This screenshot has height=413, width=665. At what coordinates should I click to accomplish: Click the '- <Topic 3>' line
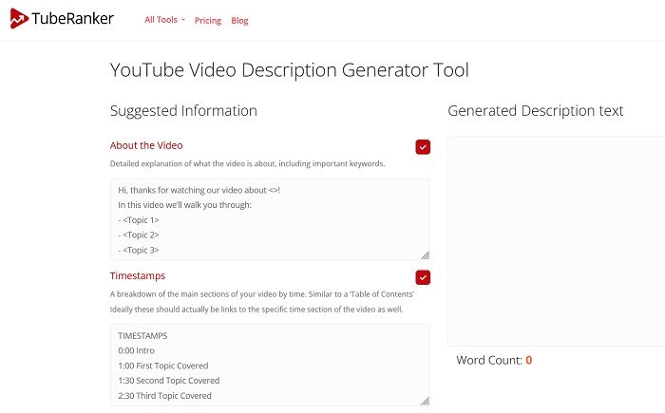click(139, 251)
